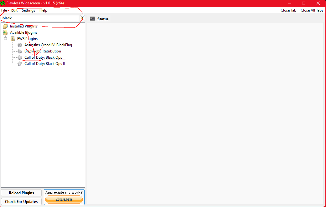
Task: Click the gear icon beside Blacklight: Retribution
Action: click(20, 51)
